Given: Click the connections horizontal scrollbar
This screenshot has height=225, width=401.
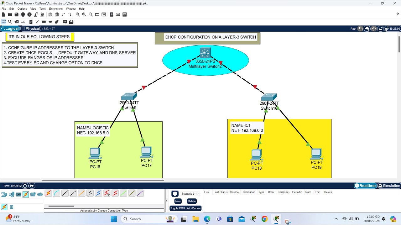Looking at the screenshot, I should click(x=61, y=206).
